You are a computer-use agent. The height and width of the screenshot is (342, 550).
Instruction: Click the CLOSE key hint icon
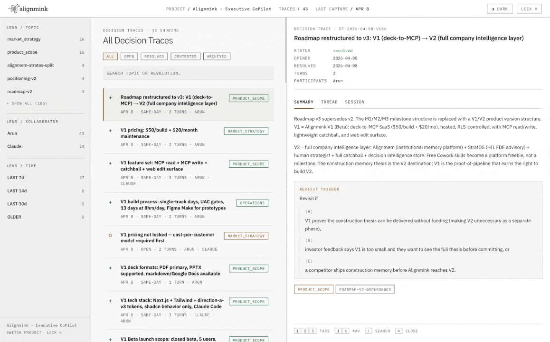point(398,331)
